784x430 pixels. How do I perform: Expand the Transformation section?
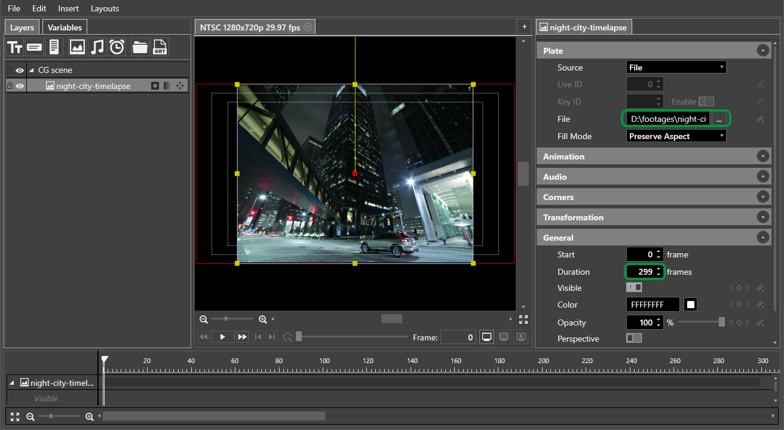(x=762, y=217)
